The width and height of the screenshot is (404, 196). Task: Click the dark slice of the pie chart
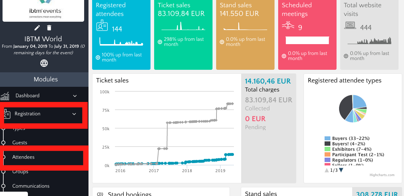[x=345, y=106]
